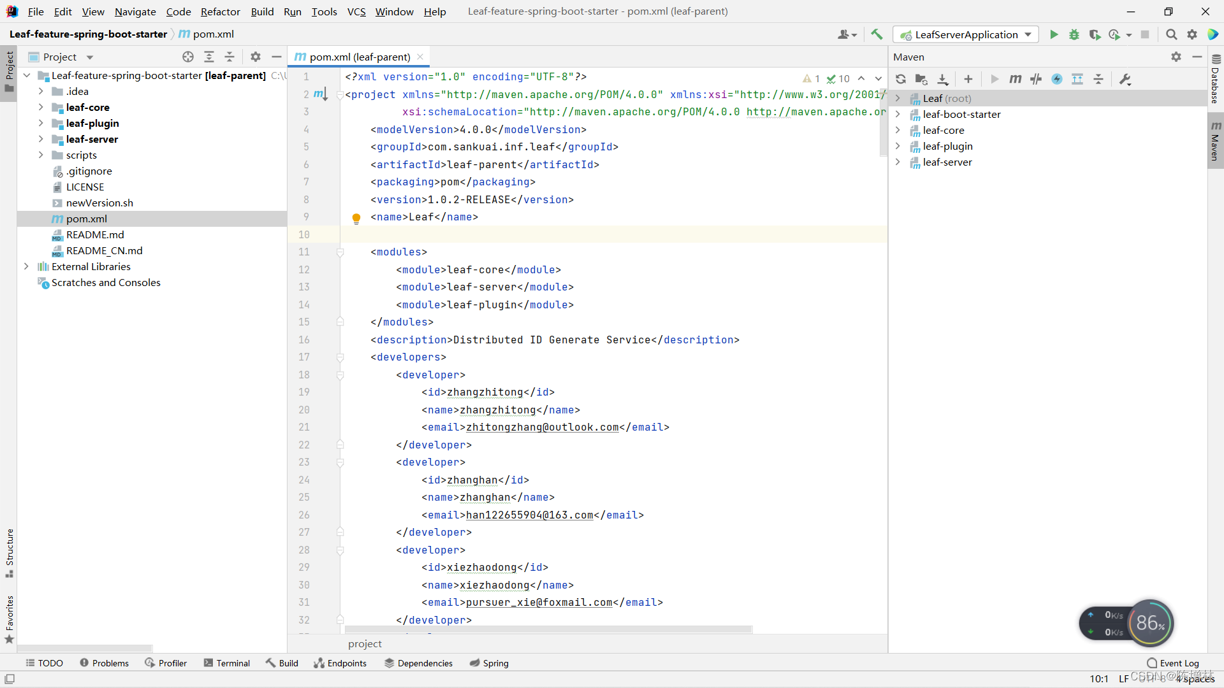Open Maven settings wrench
The width and height of the screenshot is (1224, 688).
pyautogui.click(x=1125, y=79)
